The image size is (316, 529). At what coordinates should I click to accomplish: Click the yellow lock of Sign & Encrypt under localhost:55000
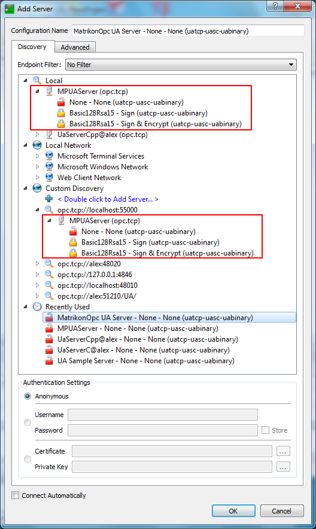[x=73, y=253]
